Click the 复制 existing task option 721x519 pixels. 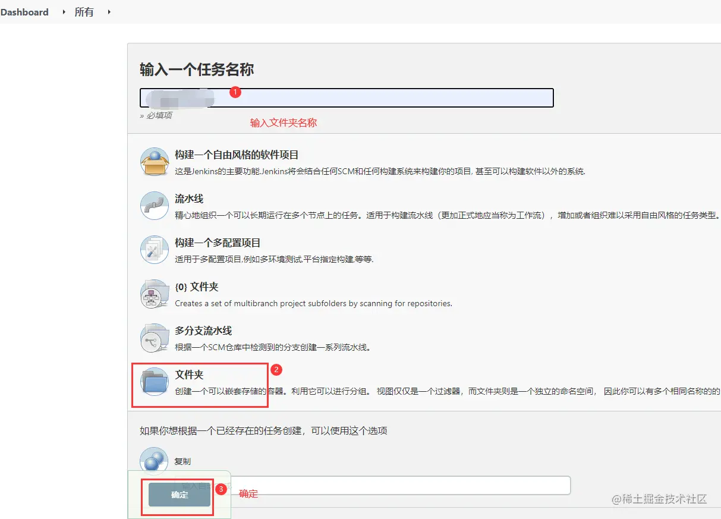182,460
